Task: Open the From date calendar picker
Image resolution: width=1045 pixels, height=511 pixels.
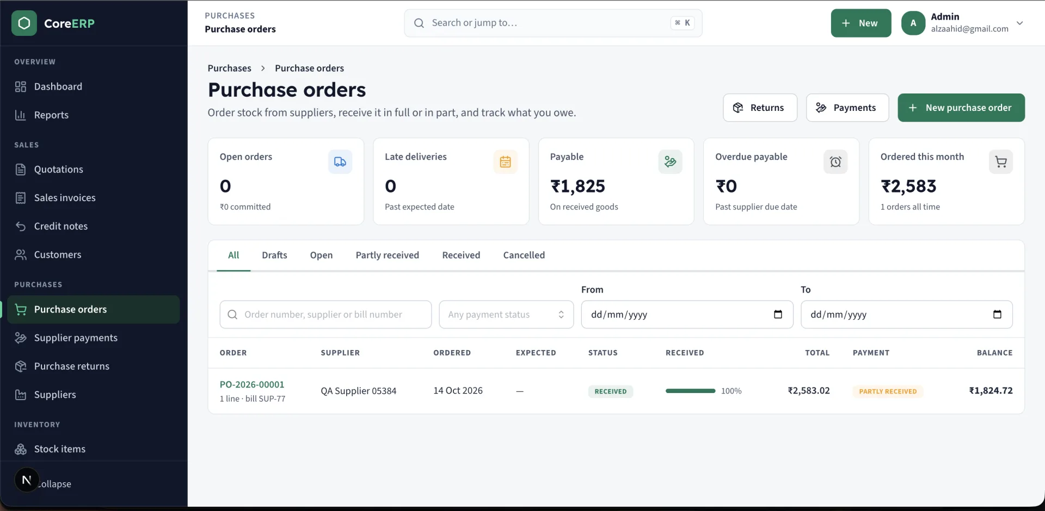Action: tap(778, 314)
